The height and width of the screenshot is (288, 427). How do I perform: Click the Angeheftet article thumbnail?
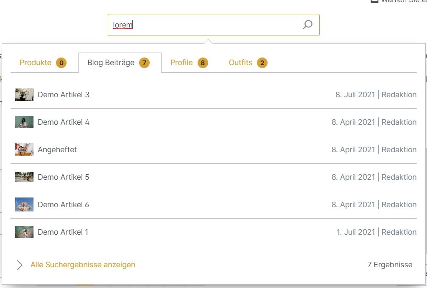pos(24,150)
